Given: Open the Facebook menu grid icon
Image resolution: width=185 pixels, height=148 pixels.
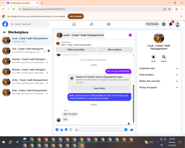Looking at the screenshot, I should (164, 24).
